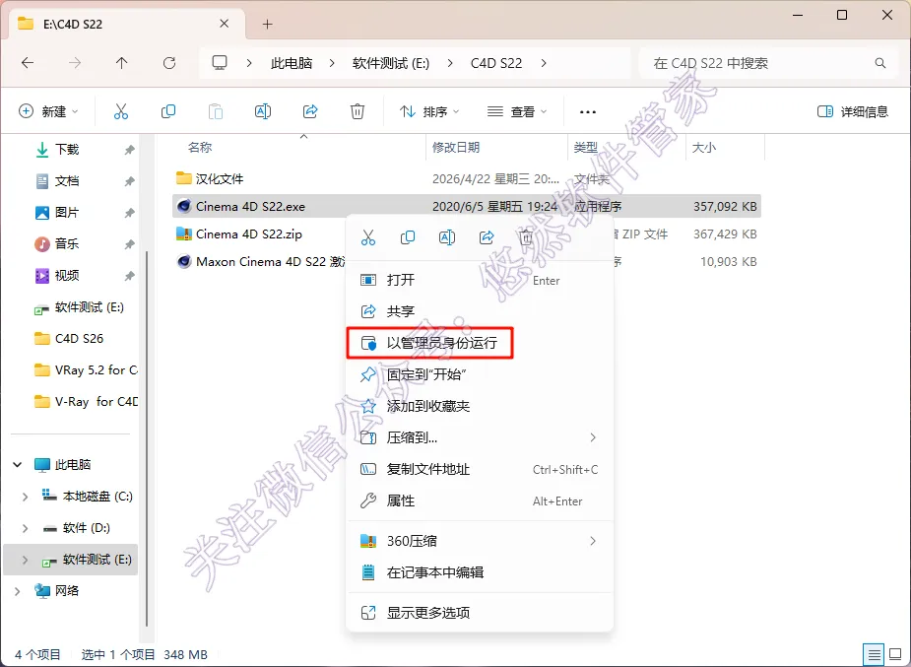Image resolution: width=911 pixels, height=667 pixels.
Task: Click the Copy icon in the context menu
Action: pyautogui.click(x=408, y=237)
